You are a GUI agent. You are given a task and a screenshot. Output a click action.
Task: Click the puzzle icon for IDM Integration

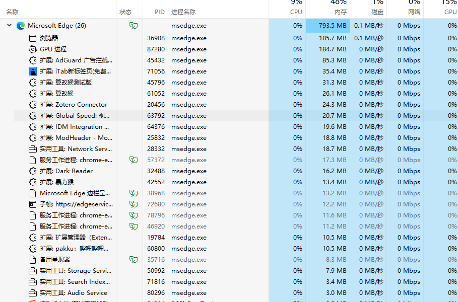(x=33, y=127)
